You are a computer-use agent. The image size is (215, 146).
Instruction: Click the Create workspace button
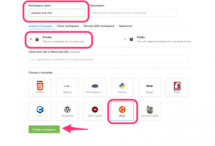44,129
